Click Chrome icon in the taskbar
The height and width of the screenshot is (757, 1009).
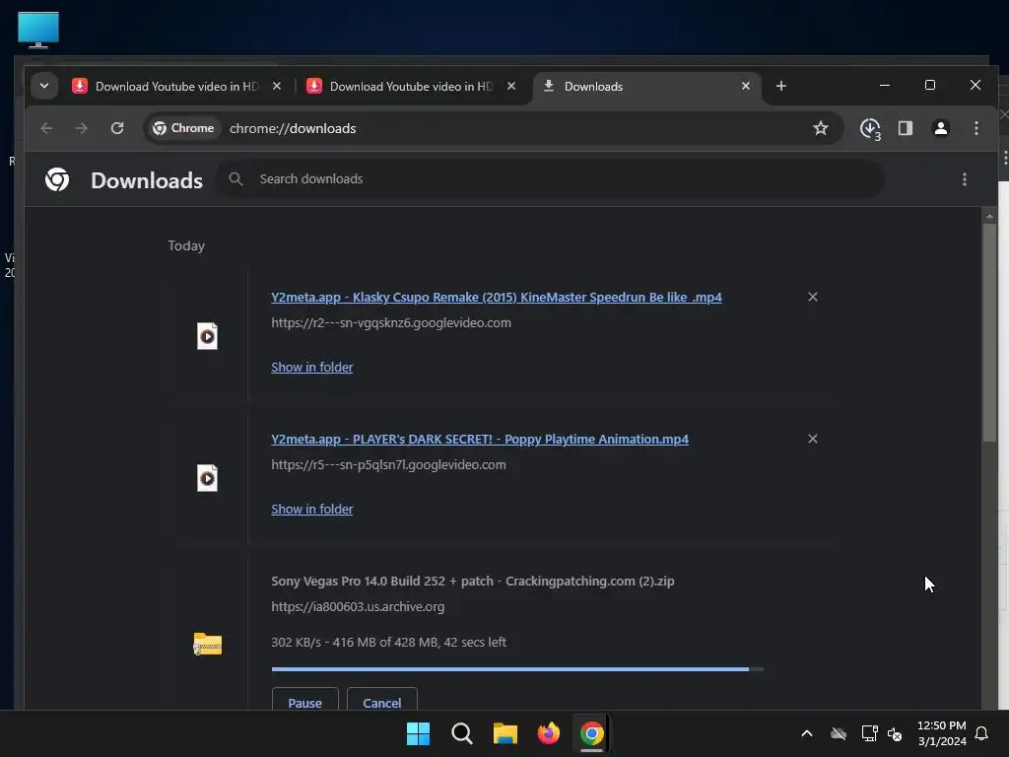591,733
